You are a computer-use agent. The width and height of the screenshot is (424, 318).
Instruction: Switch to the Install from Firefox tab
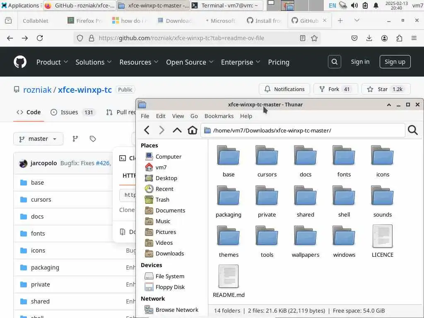(264, 21)
